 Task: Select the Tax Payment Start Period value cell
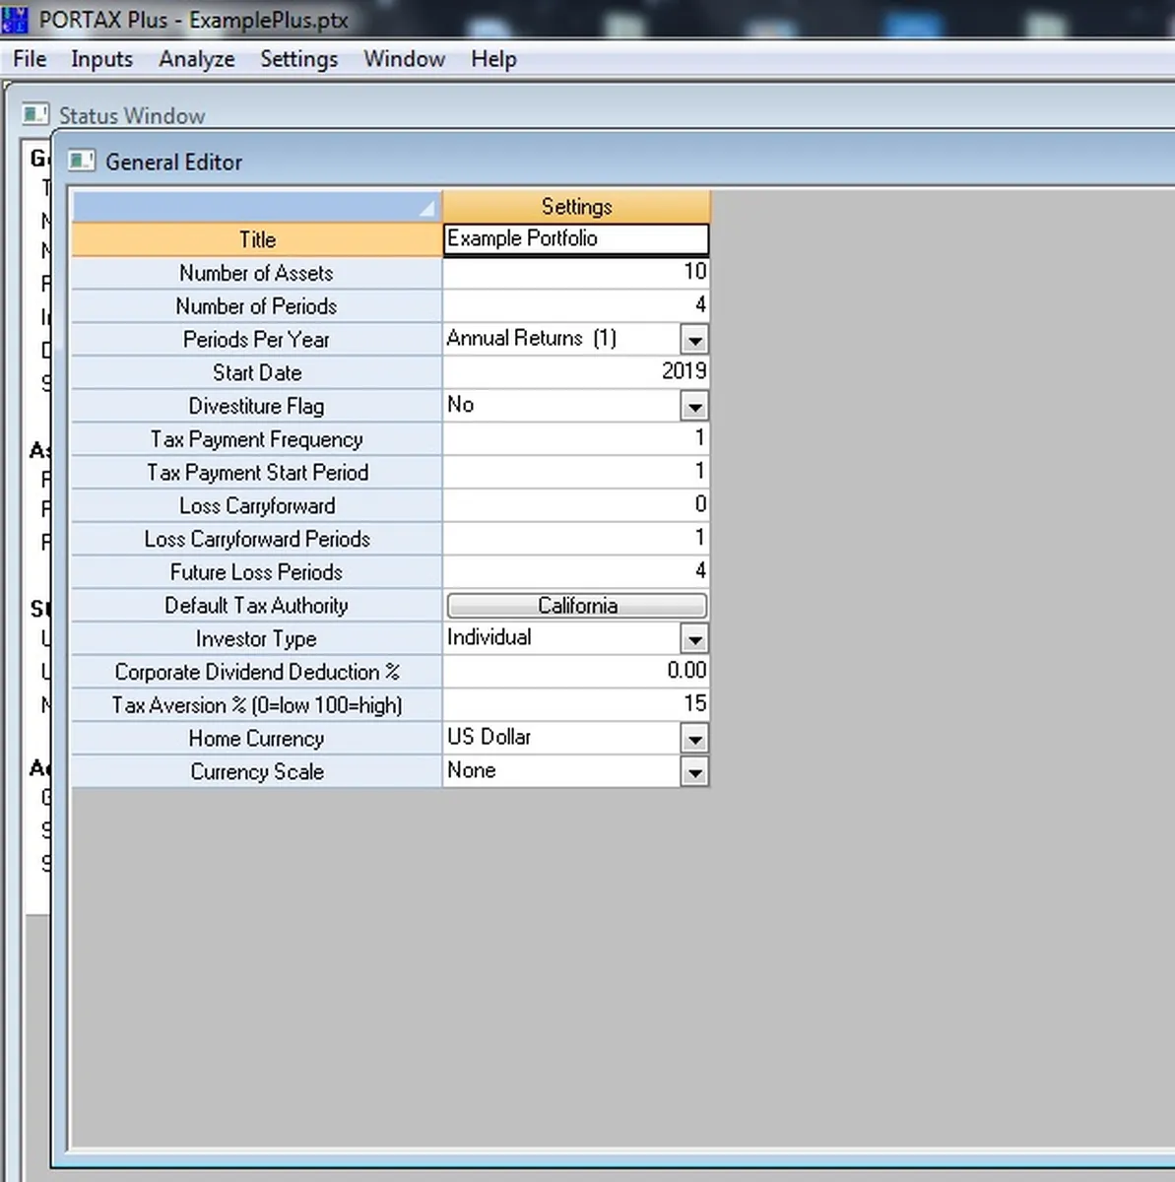coord(576,473)
